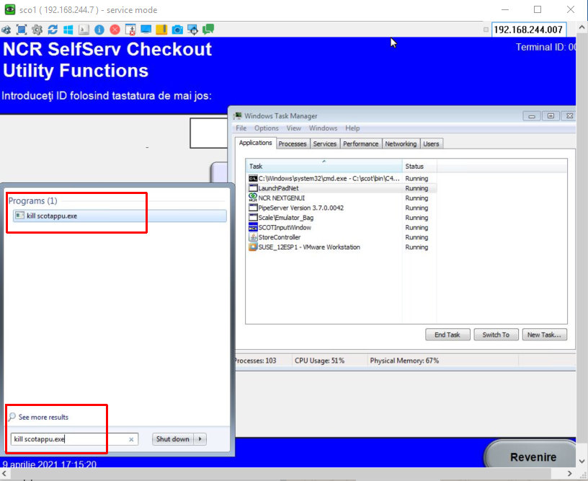Click the red disconnect X icon
The width and height of the screenshot is (588, 481).
pyautogui.click(x=115, y=30)
